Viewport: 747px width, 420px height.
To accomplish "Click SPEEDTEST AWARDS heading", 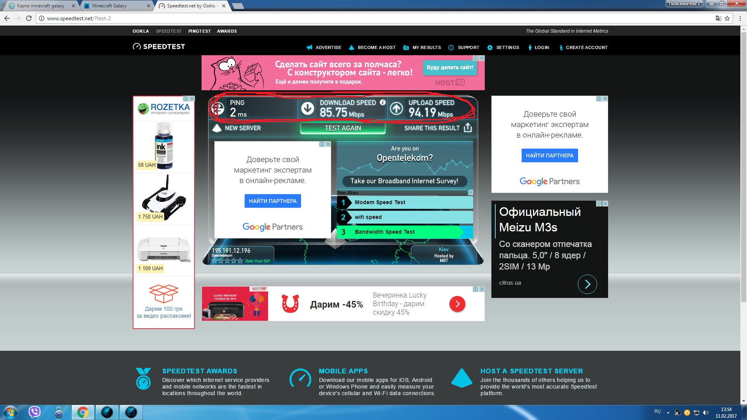I will click(x=200, y=371).
